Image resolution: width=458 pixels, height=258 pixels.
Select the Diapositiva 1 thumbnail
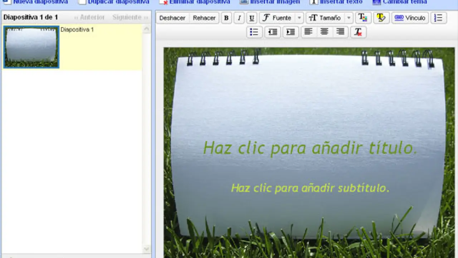pyautogui.click(x=31, y=47)
